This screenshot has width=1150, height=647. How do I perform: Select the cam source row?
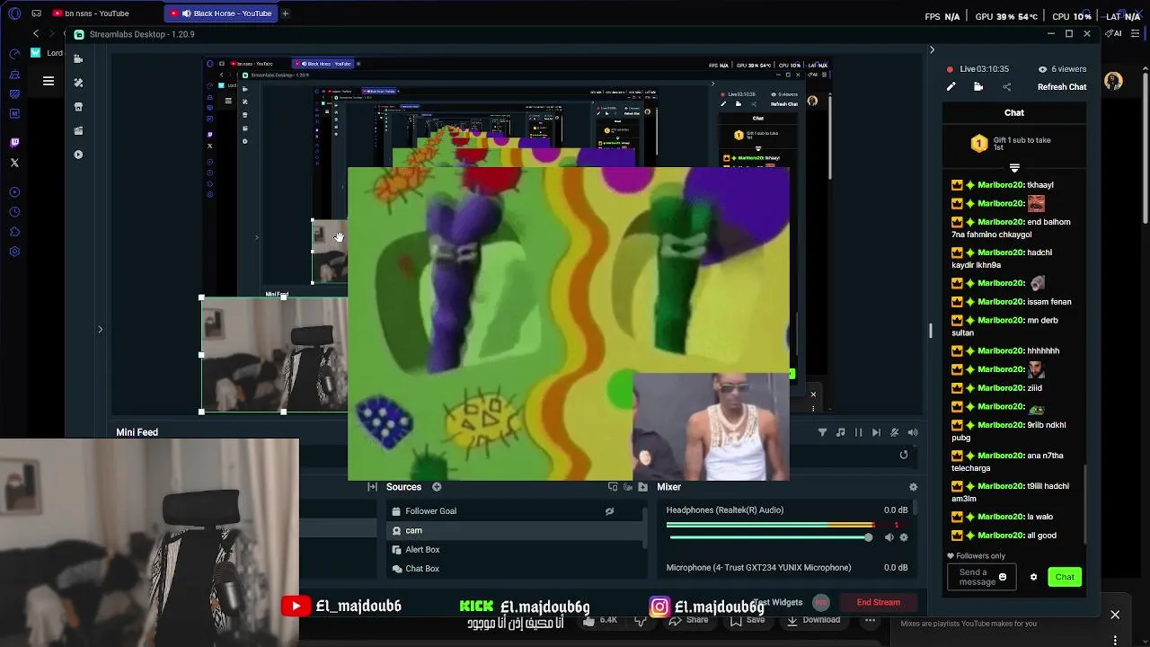517,530
